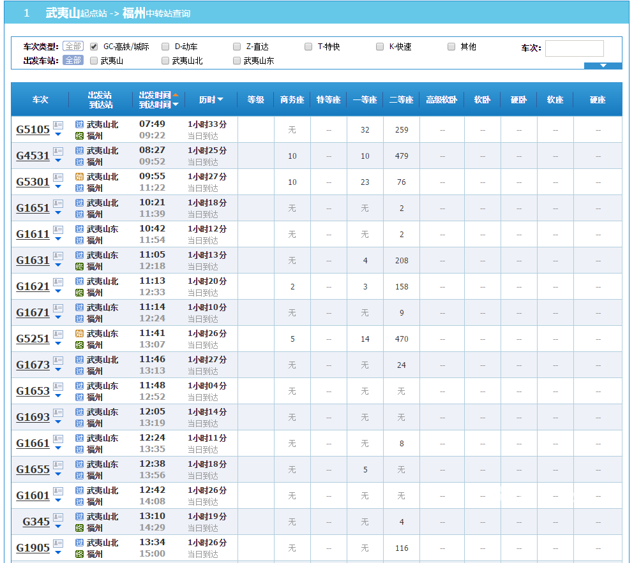Select 全部 for departure stations (出发车站)
Screen dimensions: 641x563
click(x=73, y=61)
